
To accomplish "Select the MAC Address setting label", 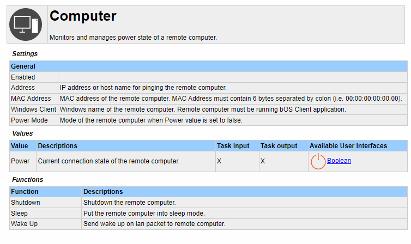I will point(31,99).
